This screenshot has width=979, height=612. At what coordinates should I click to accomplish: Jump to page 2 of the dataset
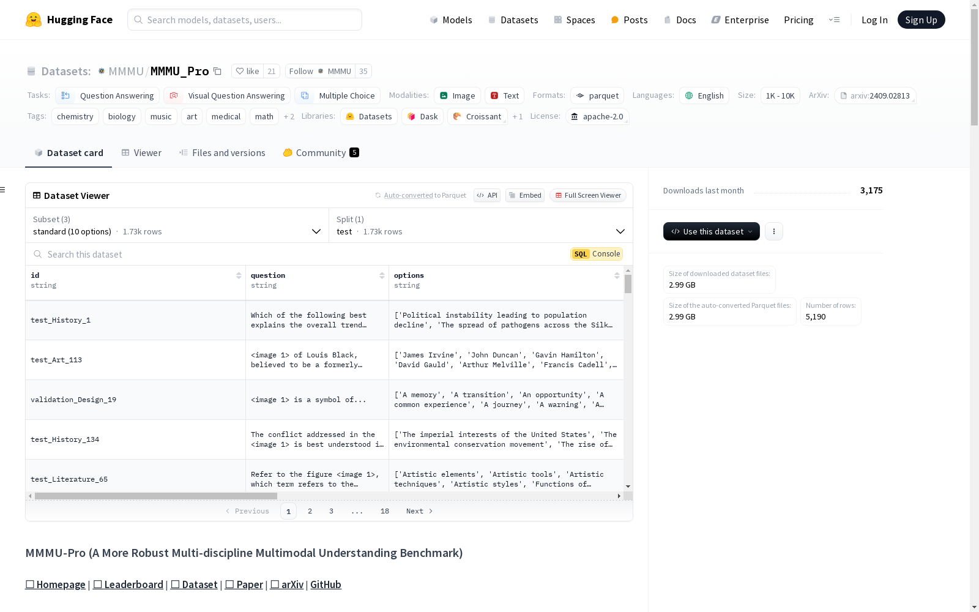click(310, 511)
